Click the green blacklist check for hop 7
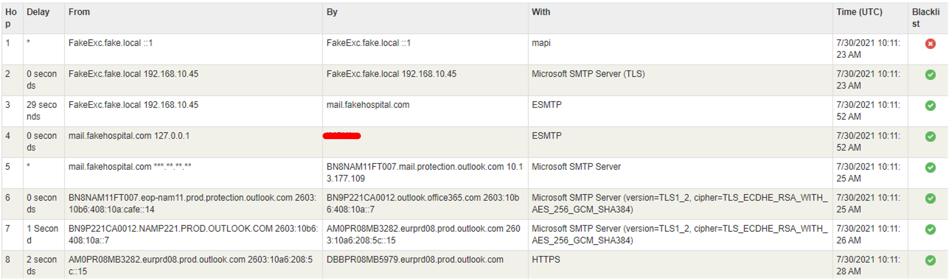This screenshot has height=280, width=950. click(930, 229)
